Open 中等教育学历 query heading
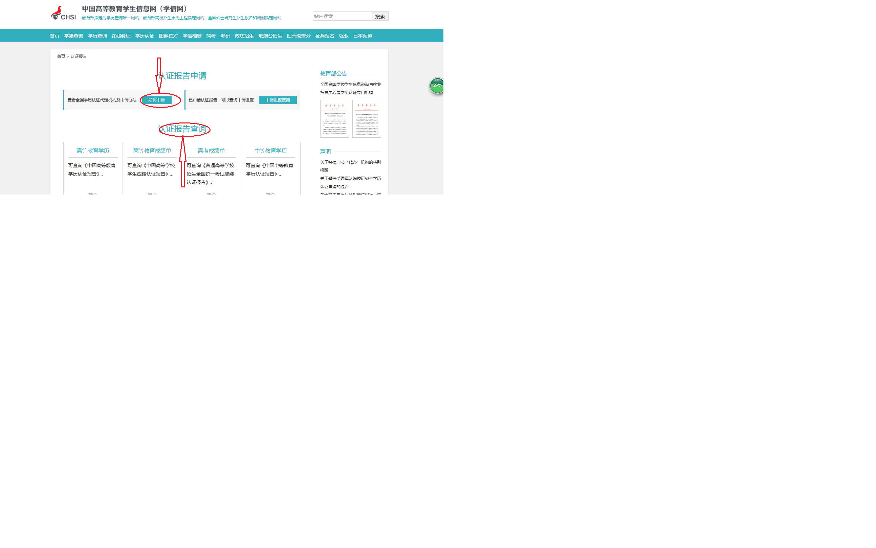The height and width of the screenshot is (548, 876). tap(270, 151)
